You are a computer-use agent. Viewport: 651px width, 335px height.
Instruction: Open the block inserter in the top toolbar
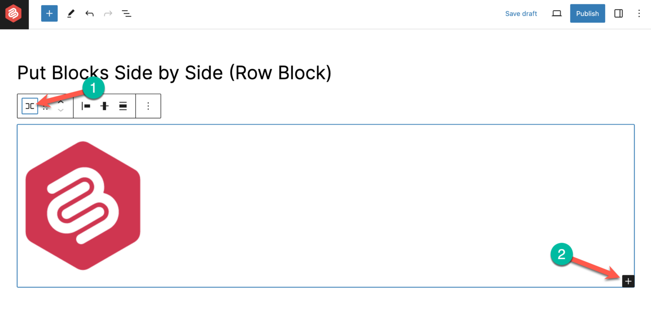[x=49, y=13]
